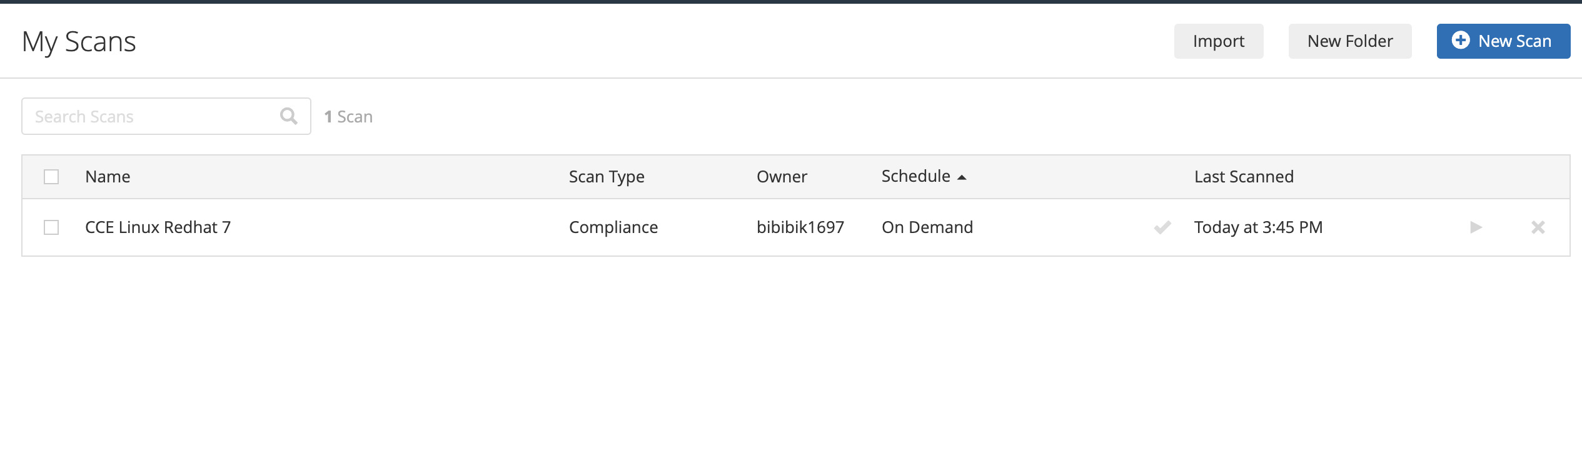Viewport: 1582px width, 471px height.
Task: Sort by the Name column header
Action: pos(108,177)
